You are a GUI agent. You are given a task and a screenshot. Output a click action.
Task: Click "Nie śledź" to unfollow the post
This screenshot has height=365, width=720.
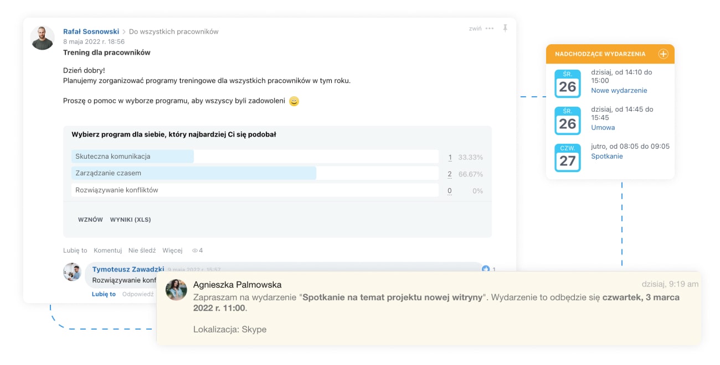tap(142, 251)
